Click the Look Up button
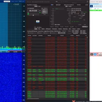 (52, 27)
